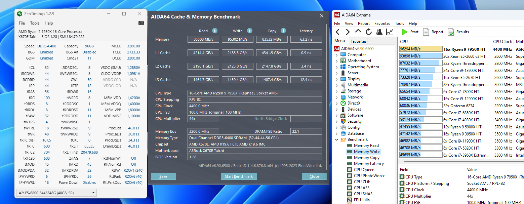Click the Computer monitor icon in tree
524x204 pixels.
tap(343, 55)
